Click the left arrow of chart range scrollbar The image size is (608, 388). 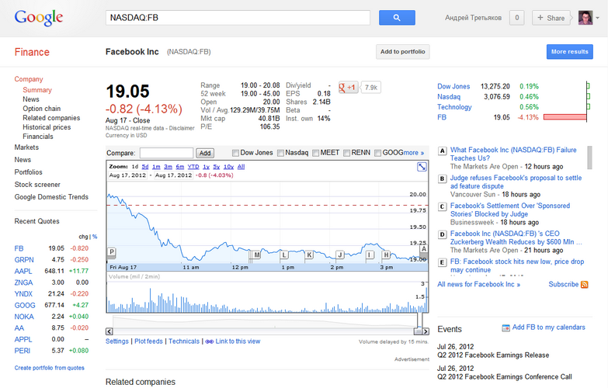click(x=109, y=331)
